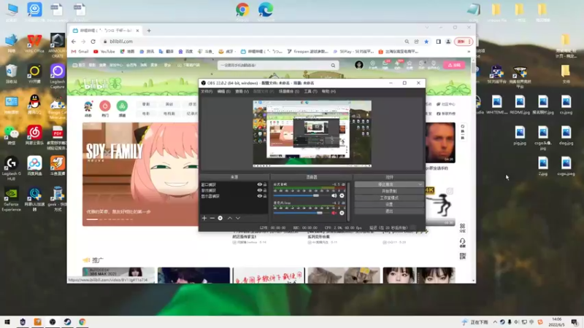Toggle visibility eye of first OBS source
The image size is (584, 328).
click(260, 184)
